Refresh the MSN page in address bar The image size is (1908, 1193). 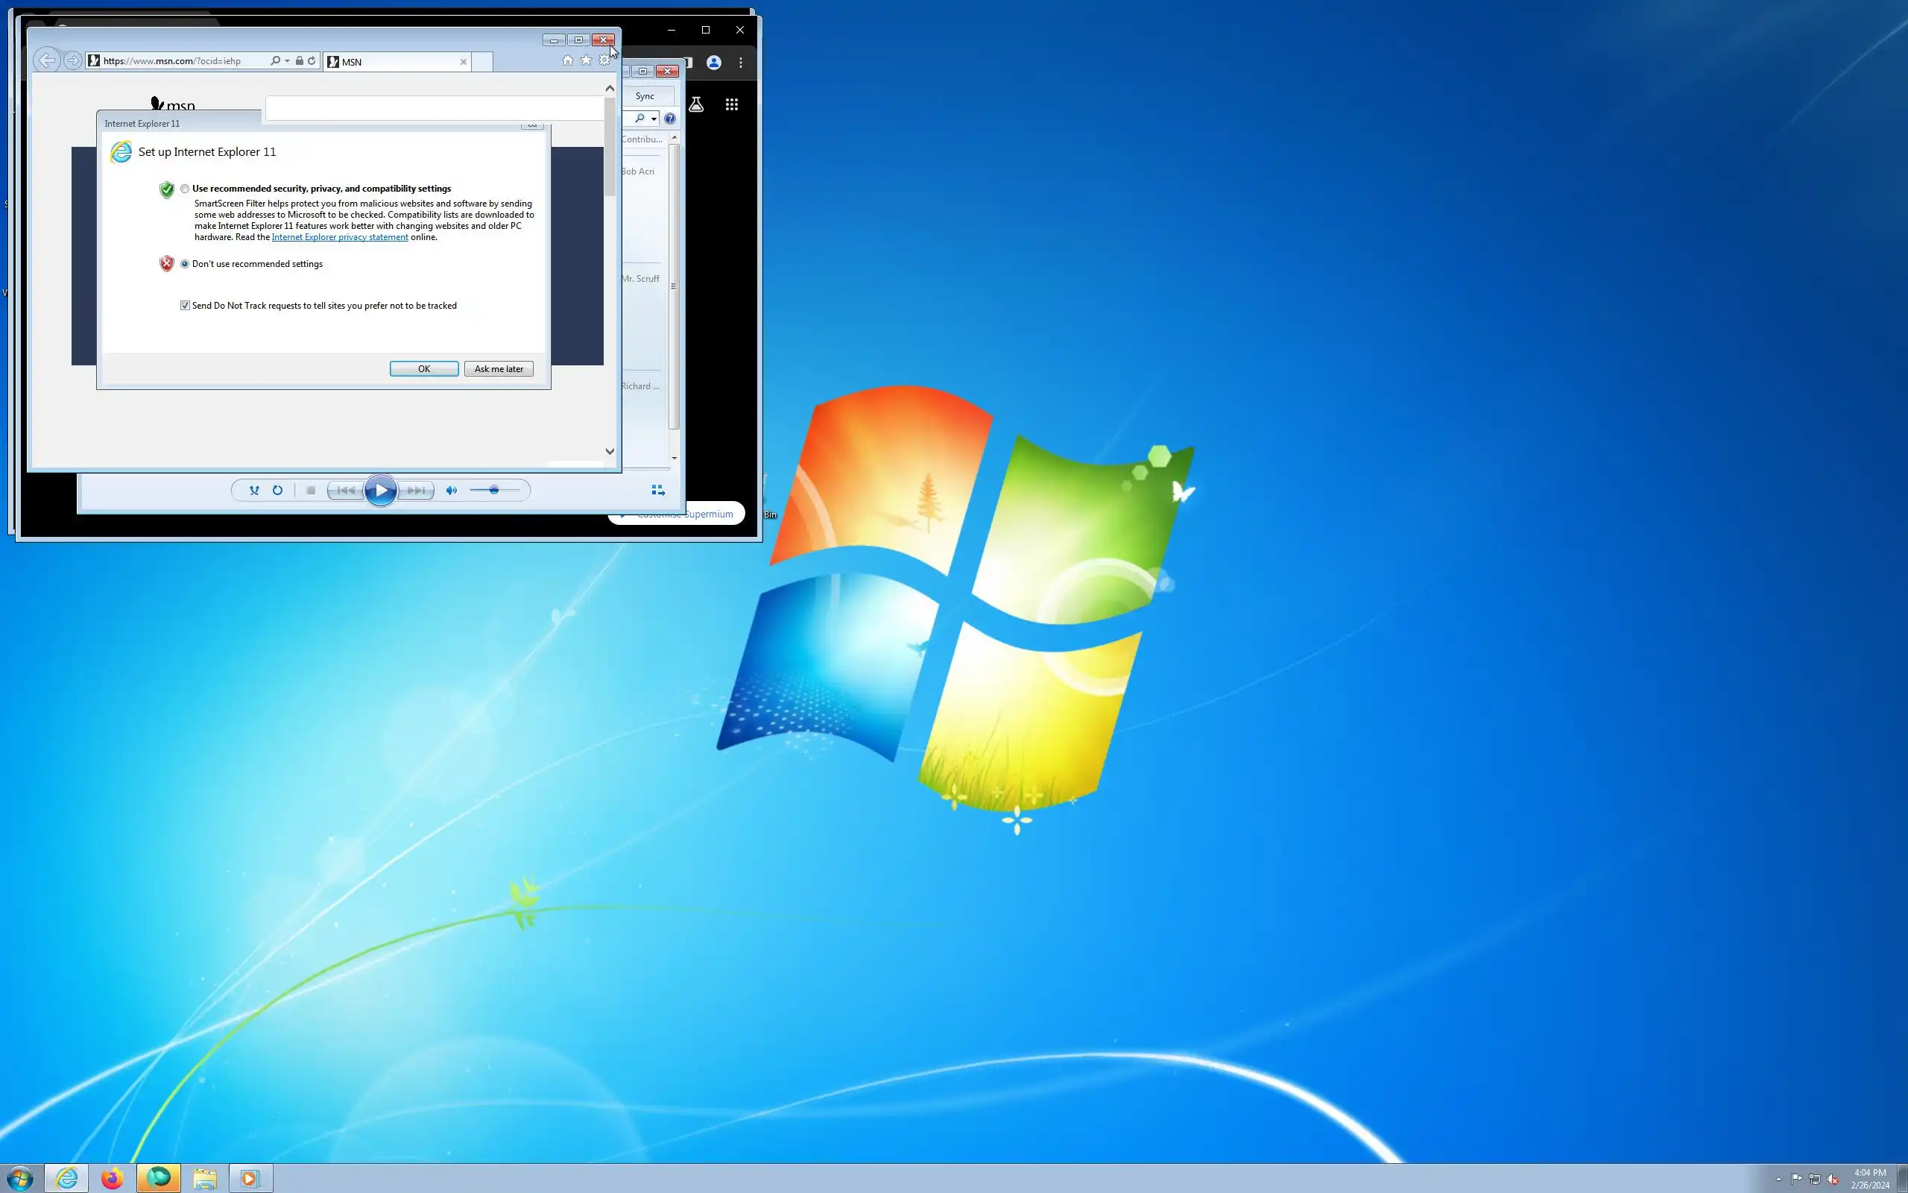pyautogui.click(x=312, y=60)
